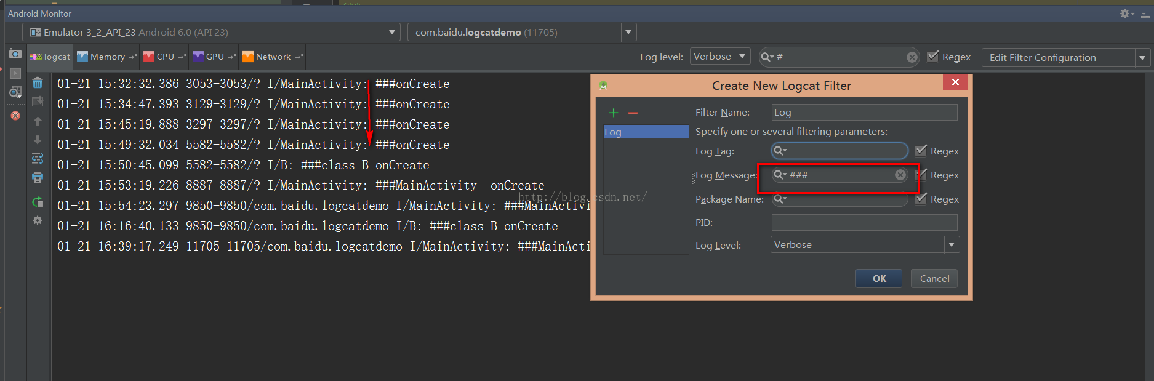This screenshot has width=1154, height=381.
Task: Click Log Message field containing ###
Action: click(x=839, y=175)
